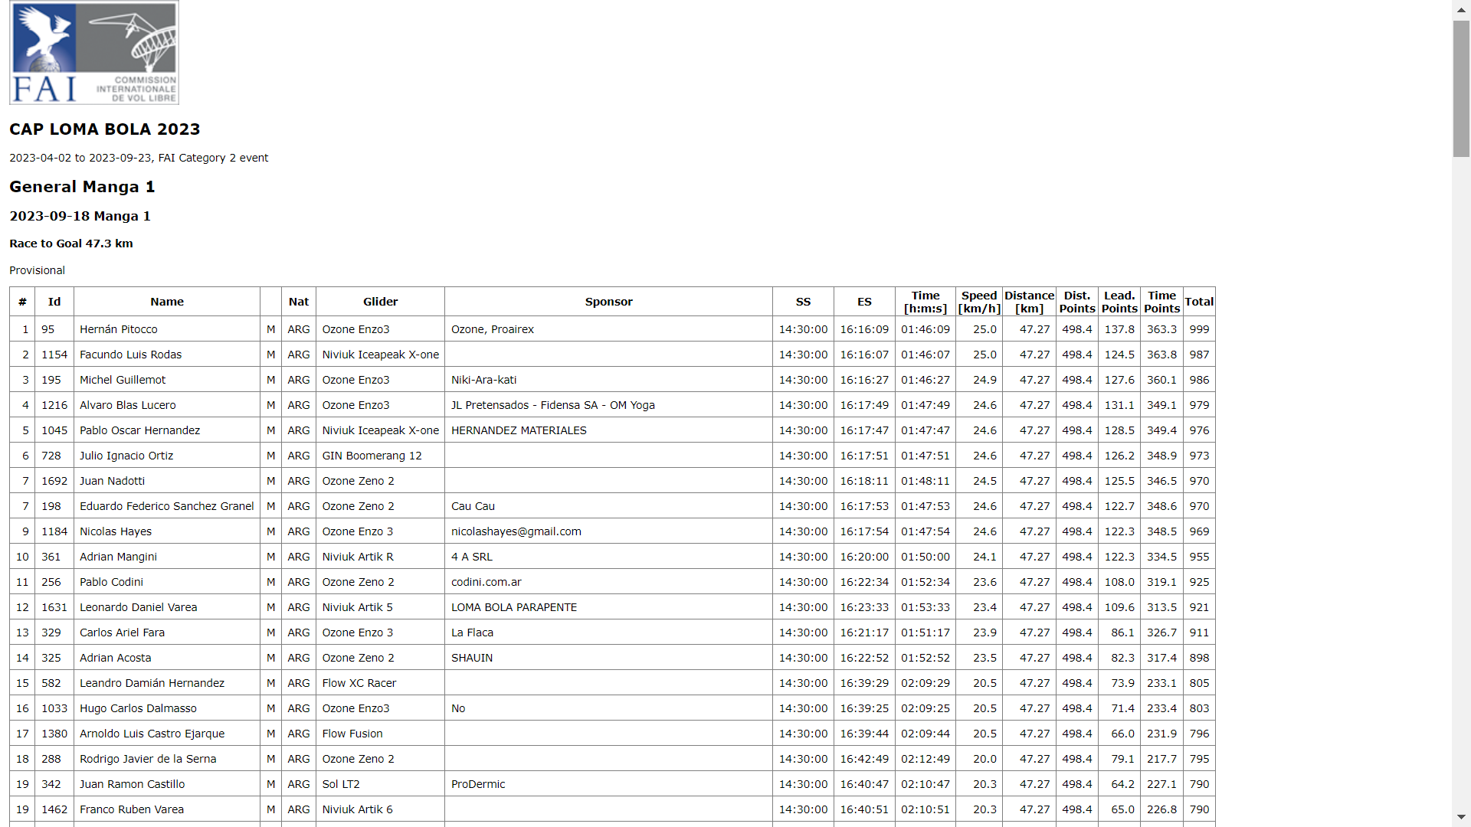The image size is (1471, 827).
Task: Click the Total column header
Action: click(1199, 302)
